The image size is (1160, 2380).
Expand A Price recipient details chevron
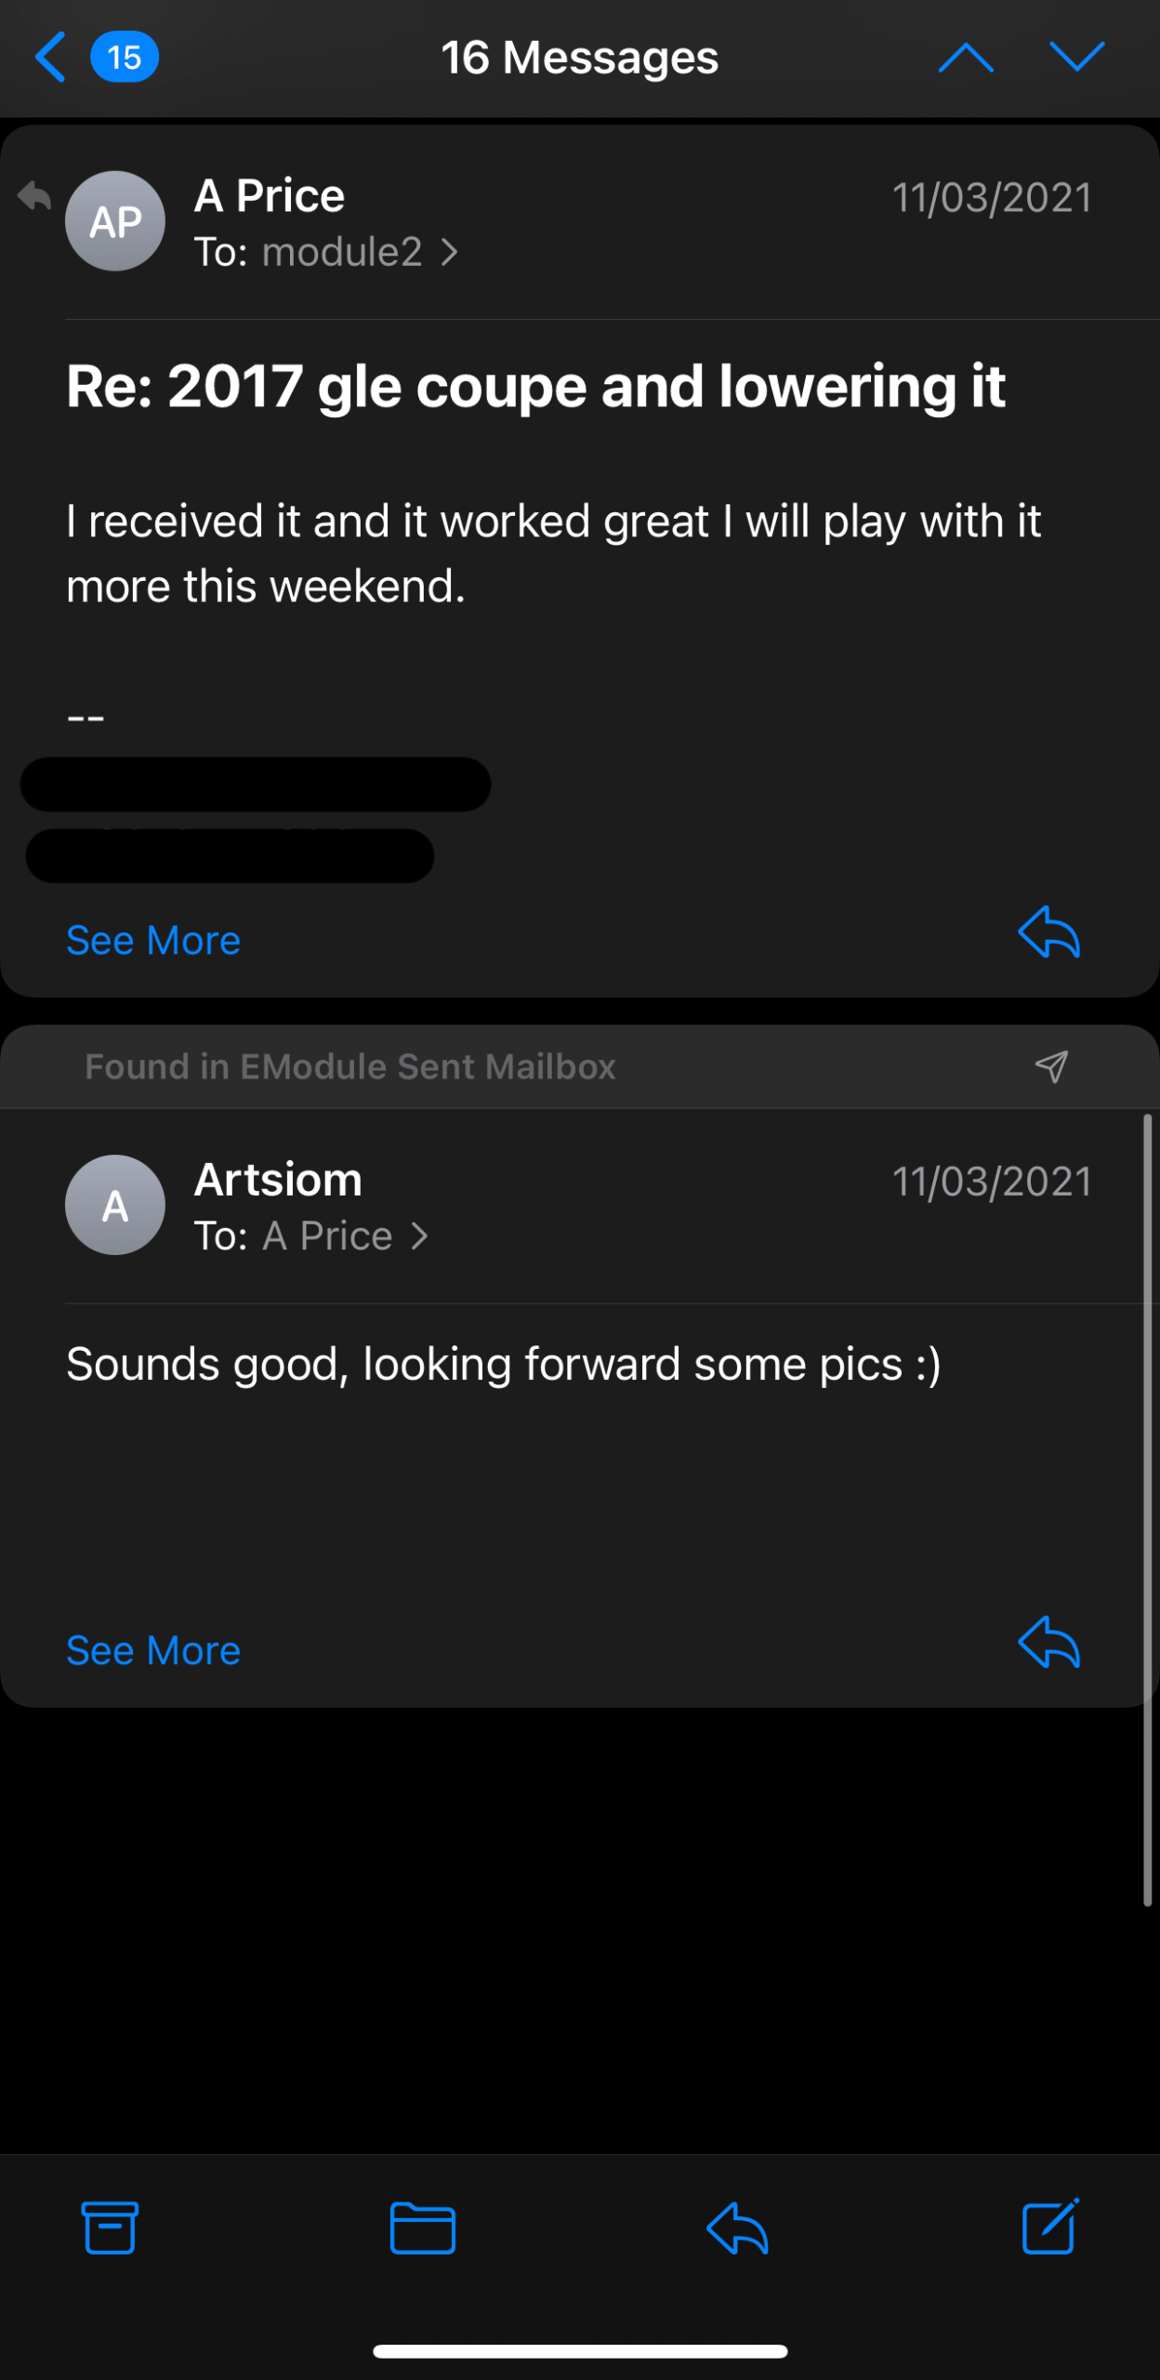pos(420,1236)
